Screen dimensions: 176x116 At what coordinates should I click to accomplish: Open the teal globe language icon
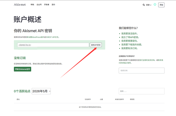(x=155, y=5)
